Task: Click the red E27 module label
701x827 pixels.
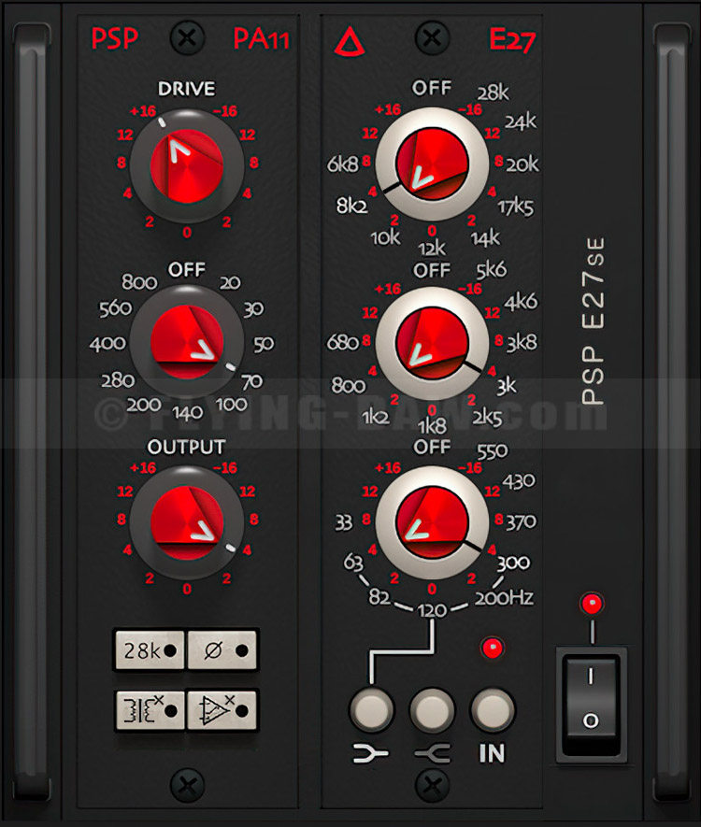Action: pos(512,39)
